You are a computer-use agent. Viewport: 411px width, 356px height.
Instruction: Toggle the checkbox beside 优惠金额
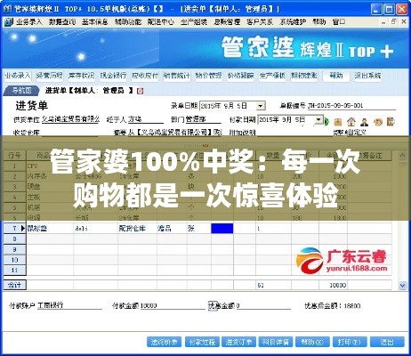pos(212,304)
